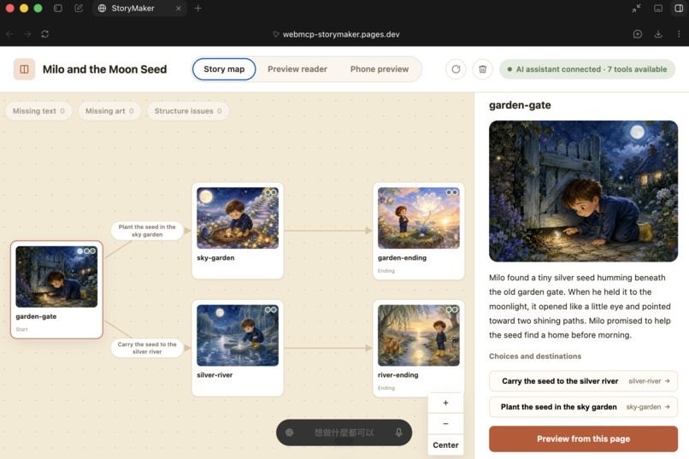This screenshot has width=689, height=459.
Task: Switch to the Preview reader tab
Action: pos(297,69)
